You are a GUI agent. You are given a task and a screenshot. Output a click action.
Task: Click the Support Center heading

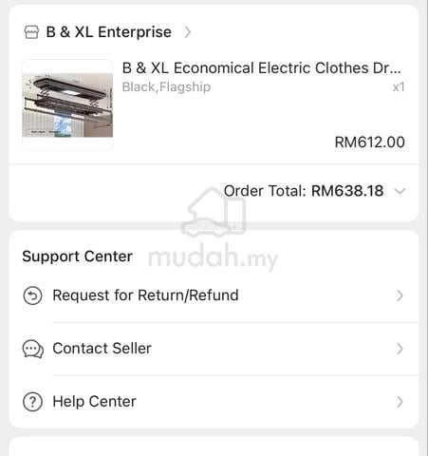tap(77, 256)
